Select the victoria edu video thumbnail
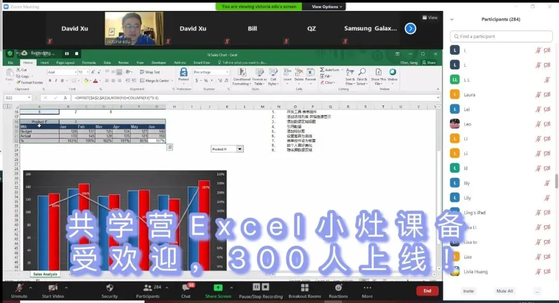 pyautogui.click(x=134, y=28)
